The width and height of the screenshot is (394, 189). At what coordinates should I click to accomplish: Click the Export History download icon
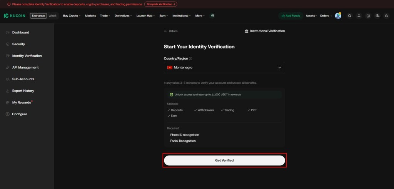pyautogui.click(x=8, y=91)
